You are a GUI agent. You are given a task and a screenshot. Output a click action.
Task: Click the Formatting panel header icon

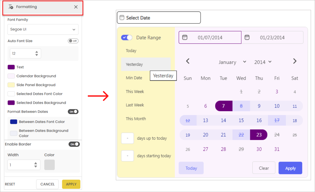11,7
